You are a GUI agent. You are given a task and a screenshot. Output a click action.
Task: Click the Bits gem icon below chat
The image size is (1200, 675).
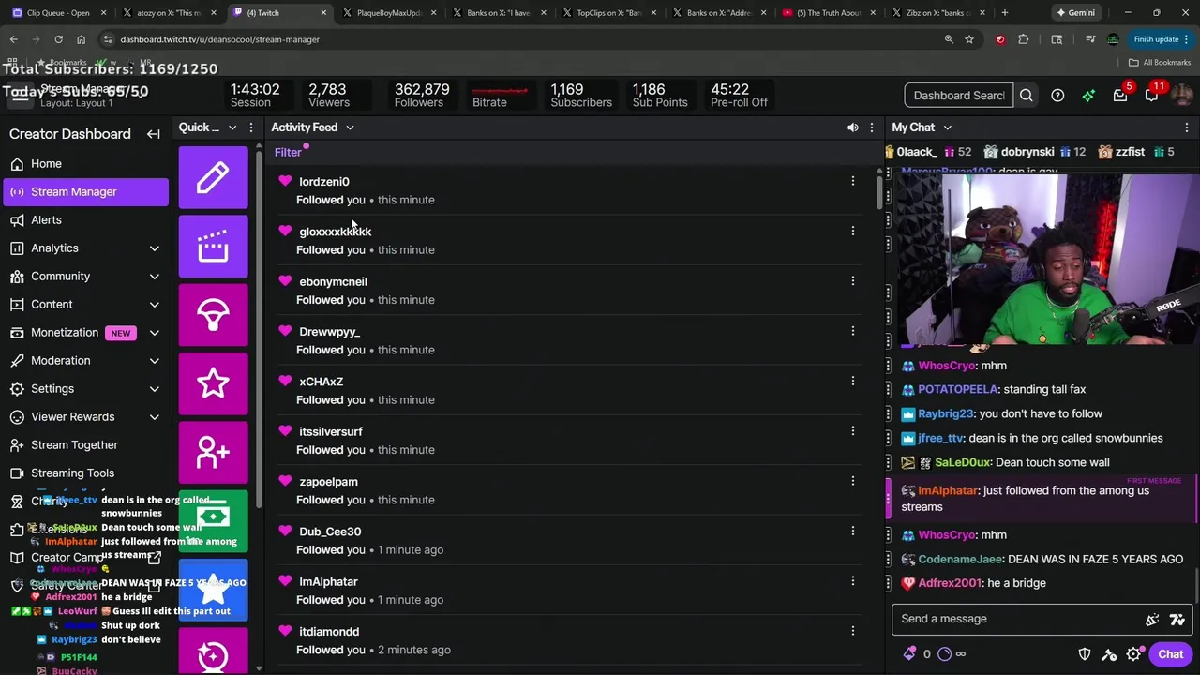[x=909, y=654]
